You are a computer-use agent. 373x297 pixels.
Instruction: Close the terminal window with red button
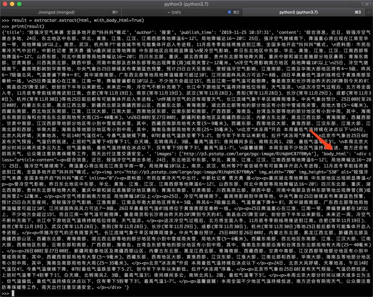point(5,4)
